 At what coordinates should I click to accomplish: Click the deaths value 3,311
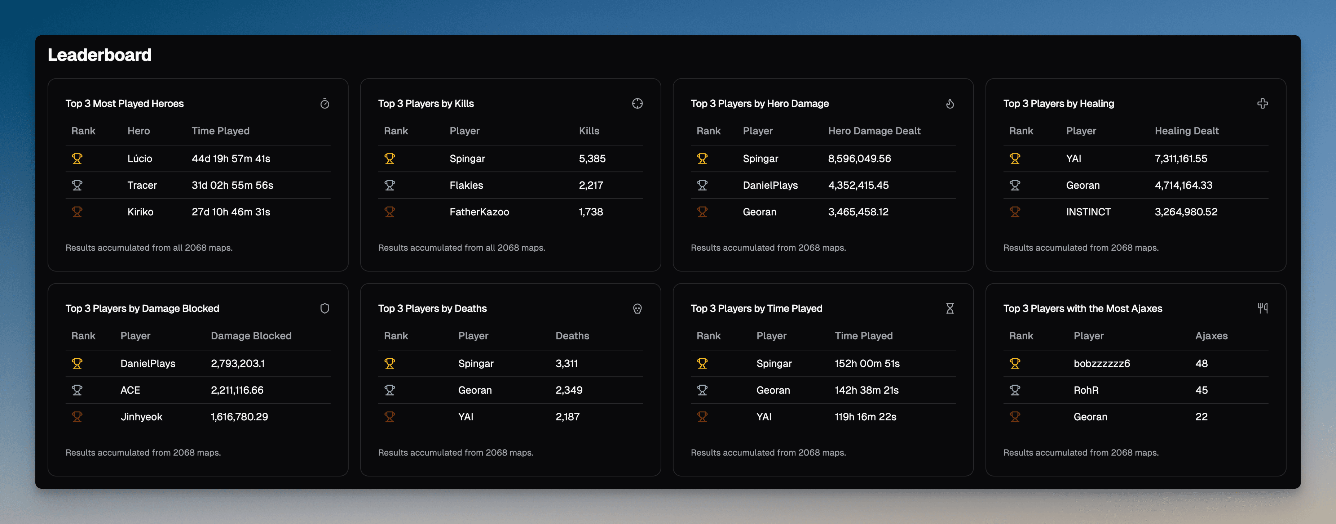(566, 363)
